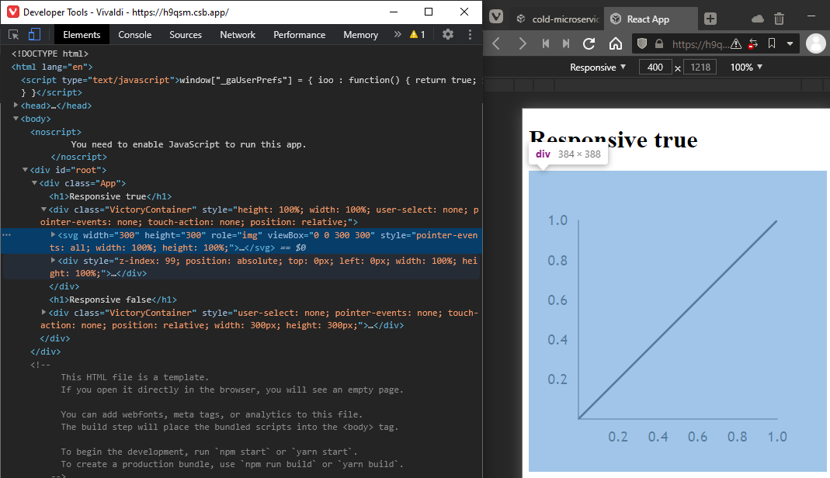Screen dimensions: 830x478
Task: Click the 400 viewport width field
Action: tap(655, 67)
